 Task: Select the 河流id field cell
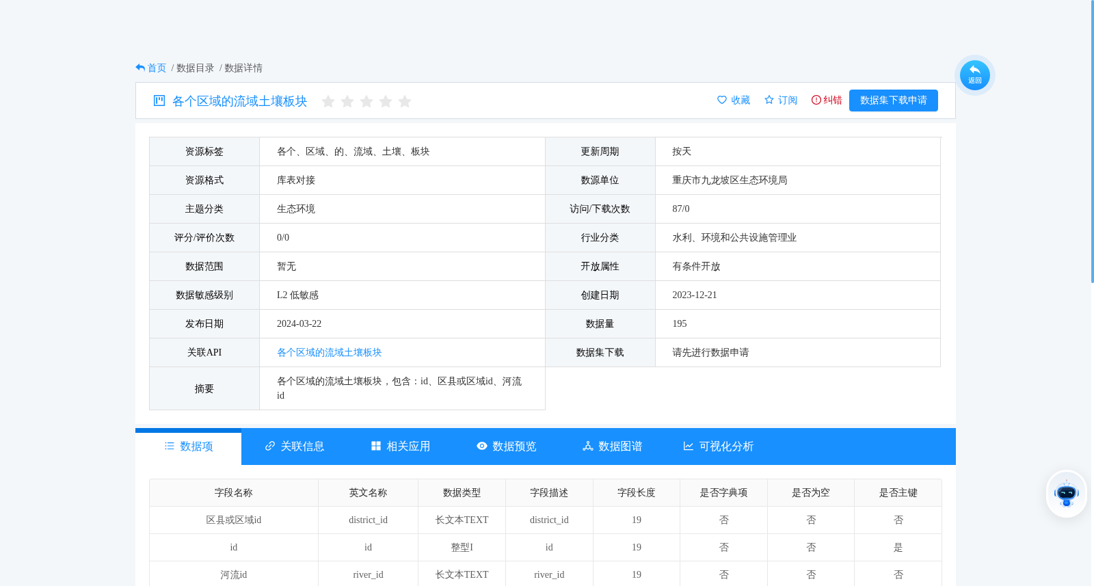click(x=234, y=574)
